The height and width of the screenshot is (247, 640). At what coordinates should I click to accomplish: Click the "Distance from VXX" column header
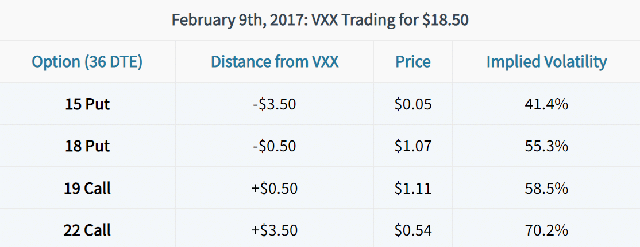click(x=275, y=62)
